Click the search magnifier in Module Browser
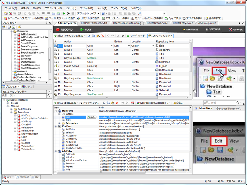Viewport: 247px width, 185px height. click(x=49, y=96)
